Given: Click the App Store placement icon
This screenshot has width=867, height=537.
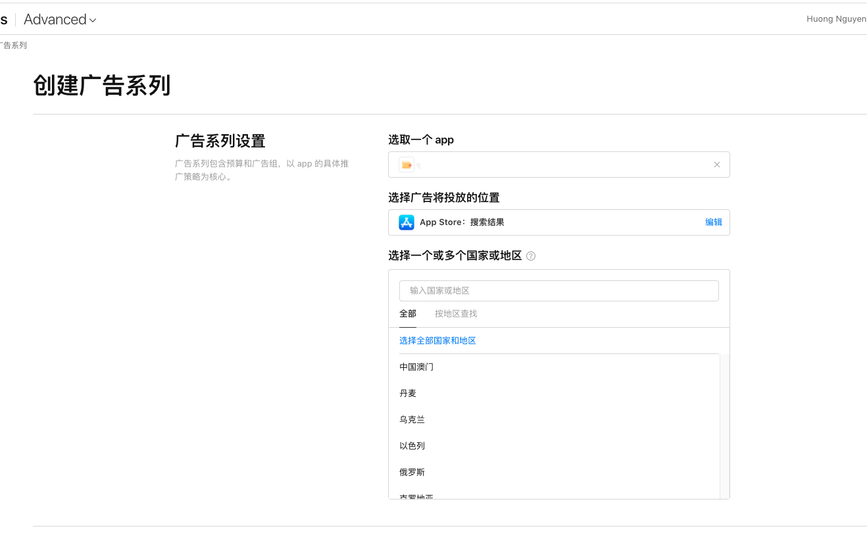Looking at the screenshot, I should coord(407,222).
